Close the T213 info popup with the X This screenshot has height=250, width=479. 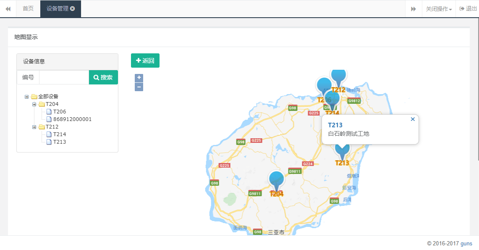tap(413, 119)
